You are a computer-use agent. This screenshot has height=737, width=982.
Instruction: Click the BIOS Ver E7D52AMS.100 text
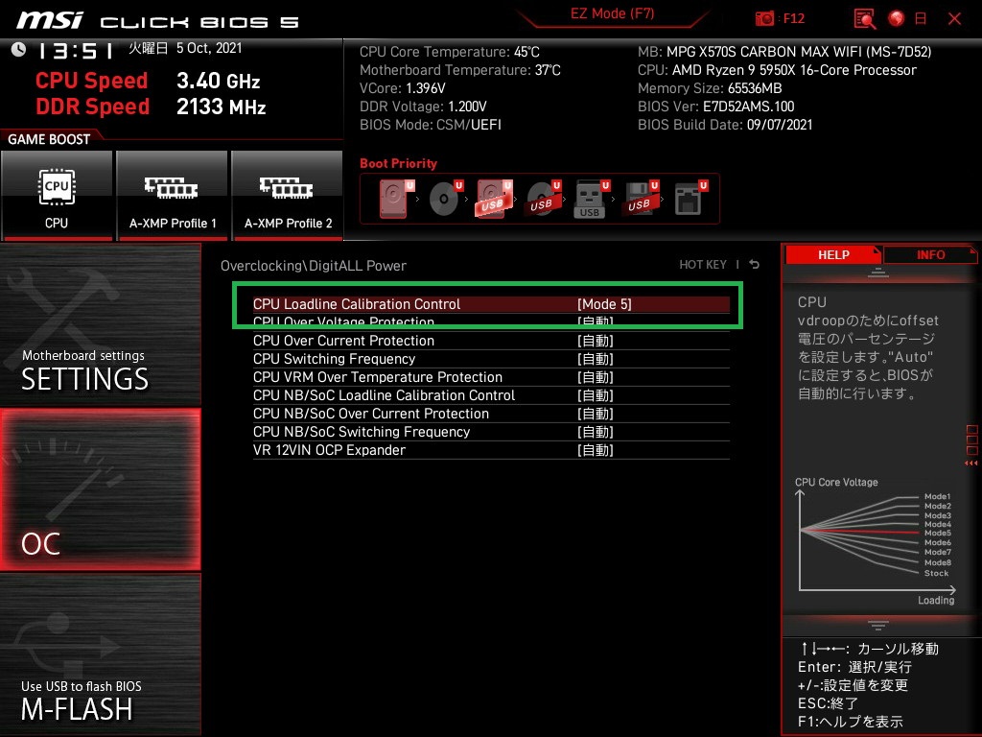pos(715,107)
